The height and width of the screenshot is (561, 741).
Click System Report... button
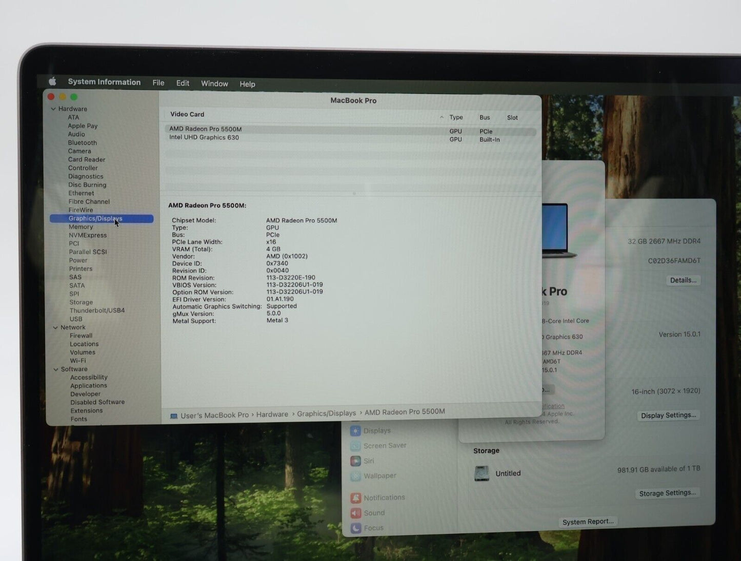tap(588, 522)
